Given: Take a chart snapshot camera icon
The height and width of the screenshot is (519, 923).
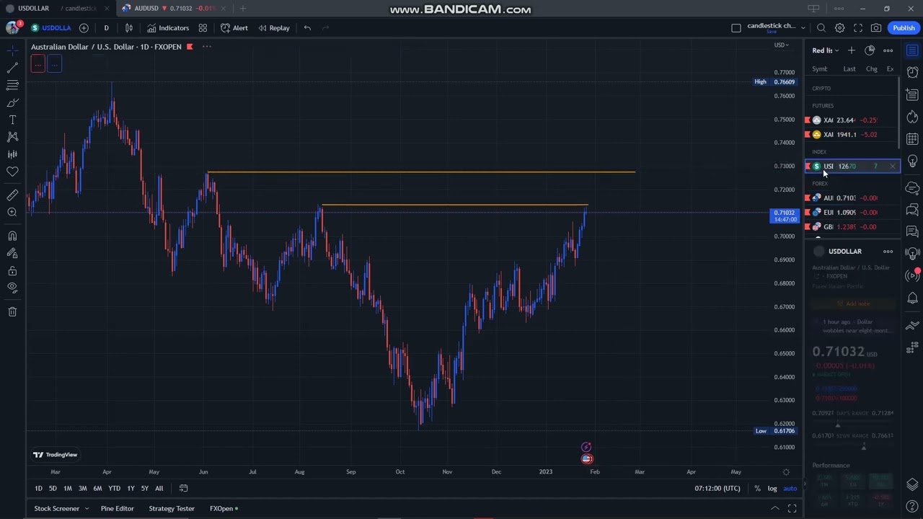Looking at the screenshot, I should point(876,28).
